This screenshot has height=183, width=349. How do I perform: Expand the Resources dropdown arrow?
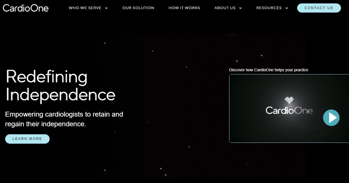click(x=287, y=8)
